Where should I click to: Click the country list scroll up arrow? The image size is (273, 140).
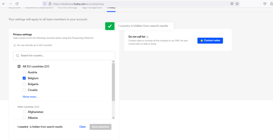point(113,61)
